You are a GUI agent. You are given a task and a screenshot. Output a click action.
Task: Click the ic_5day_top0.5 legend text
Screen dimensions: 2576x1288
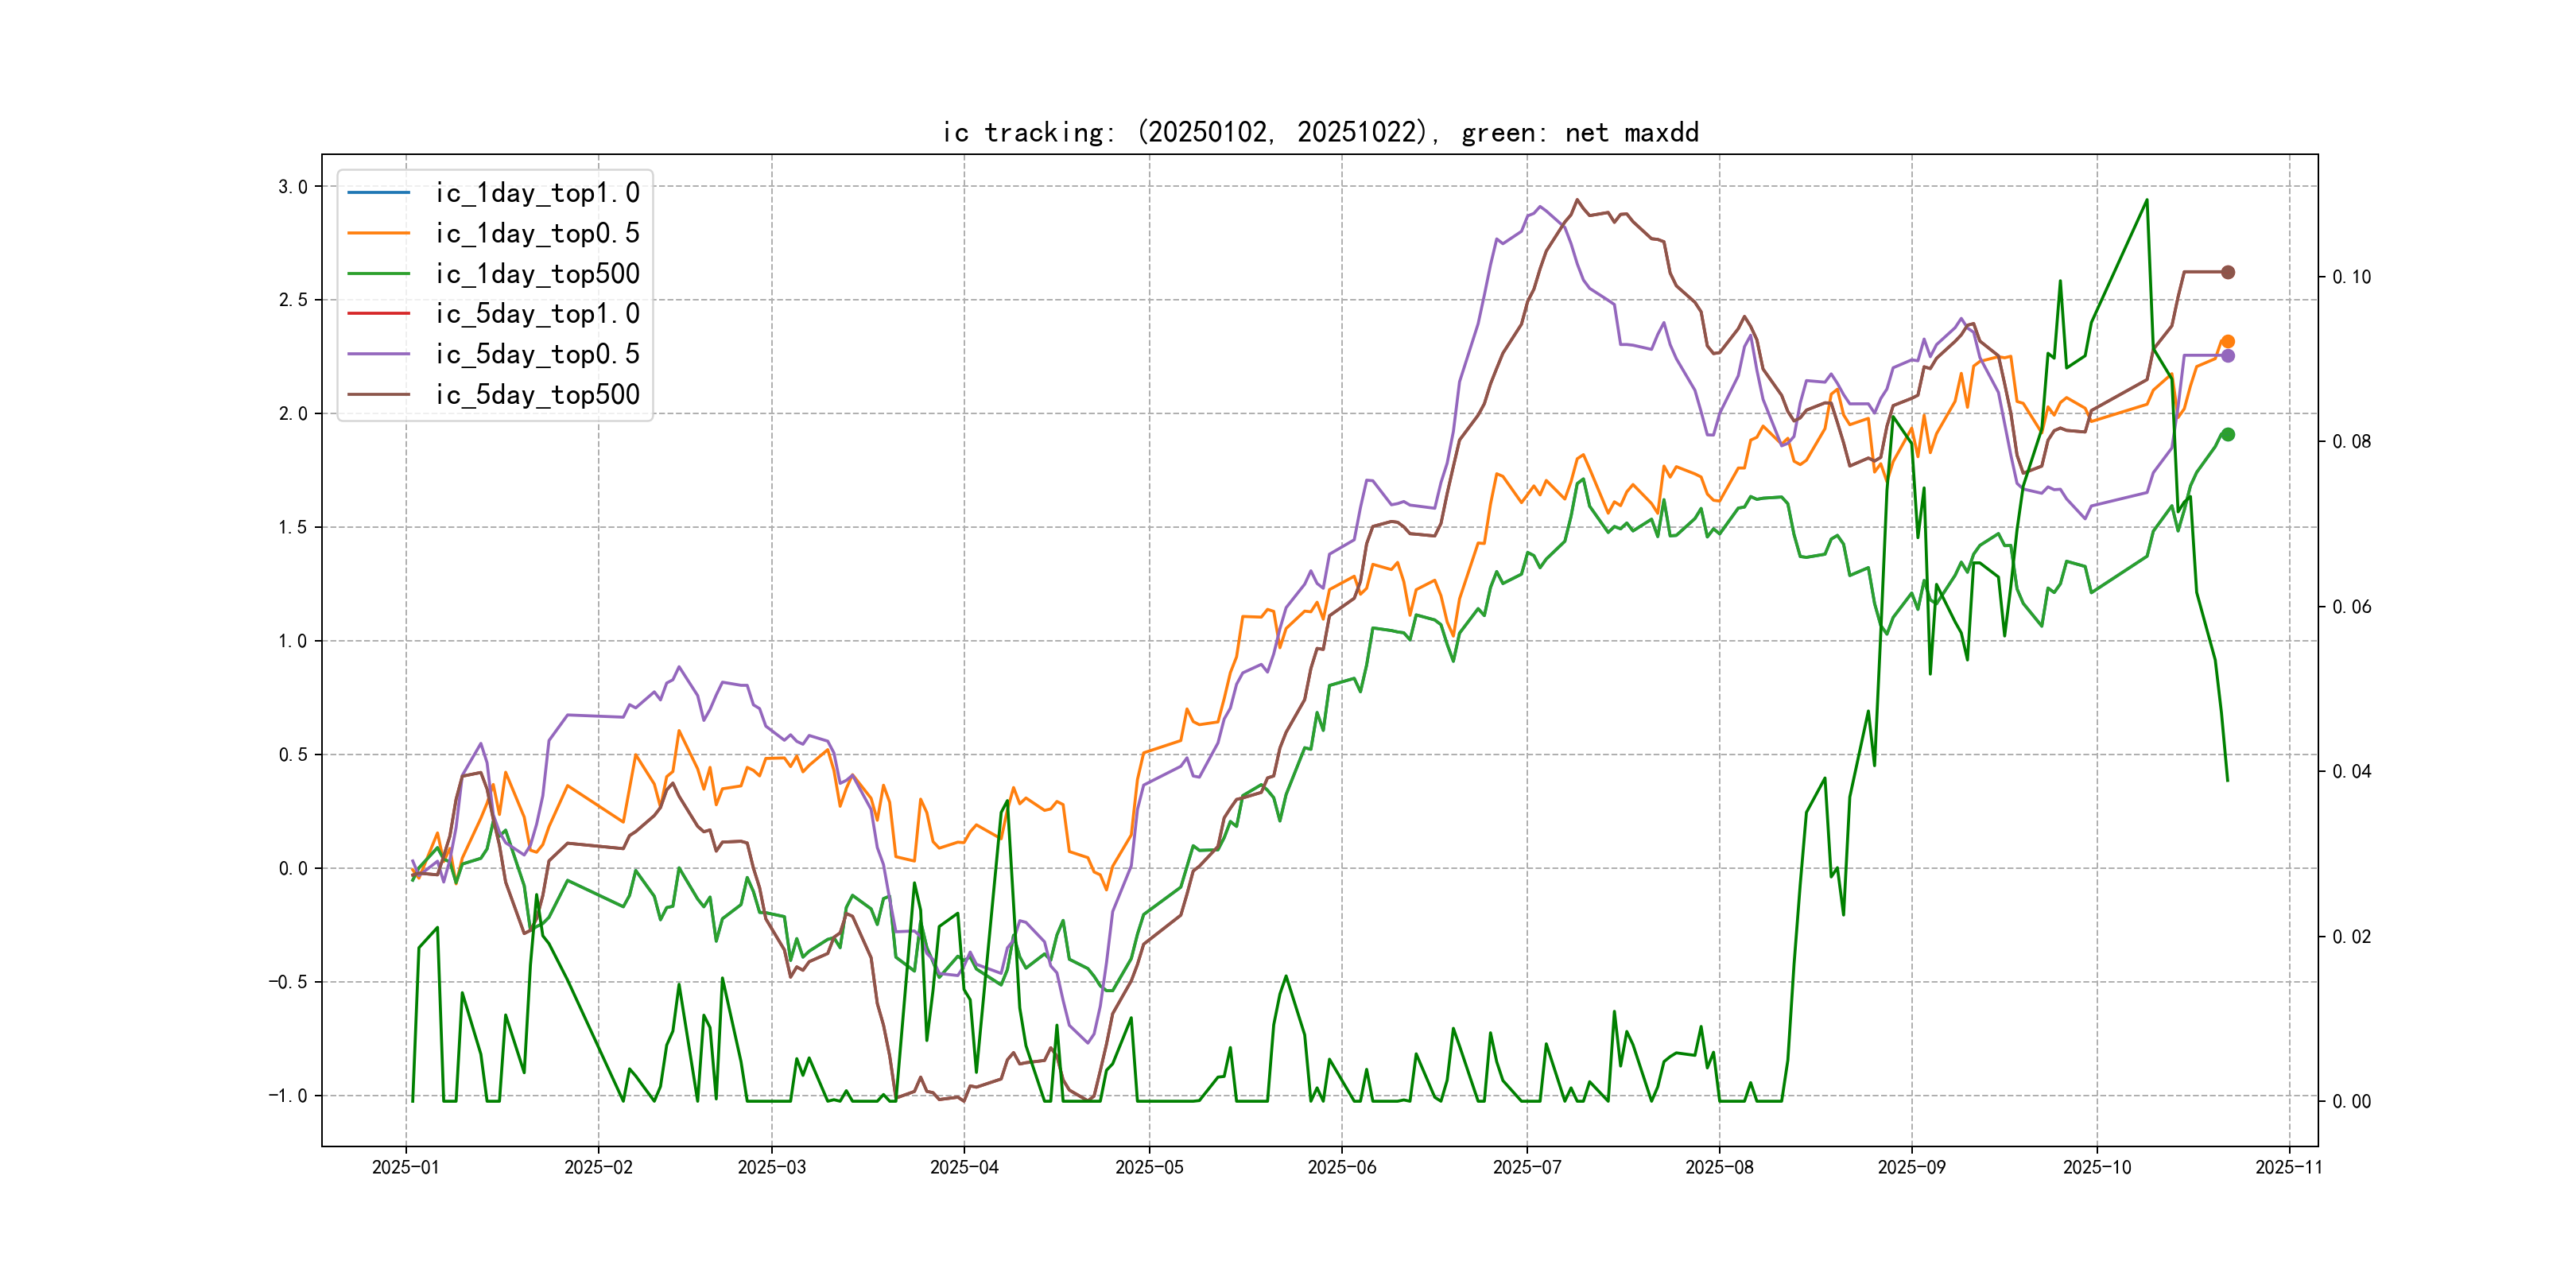[537, 354]
